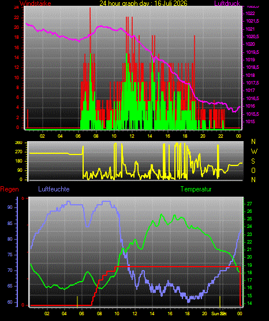
Task: Click the Windstärke axis label
Action: [35, 3]
